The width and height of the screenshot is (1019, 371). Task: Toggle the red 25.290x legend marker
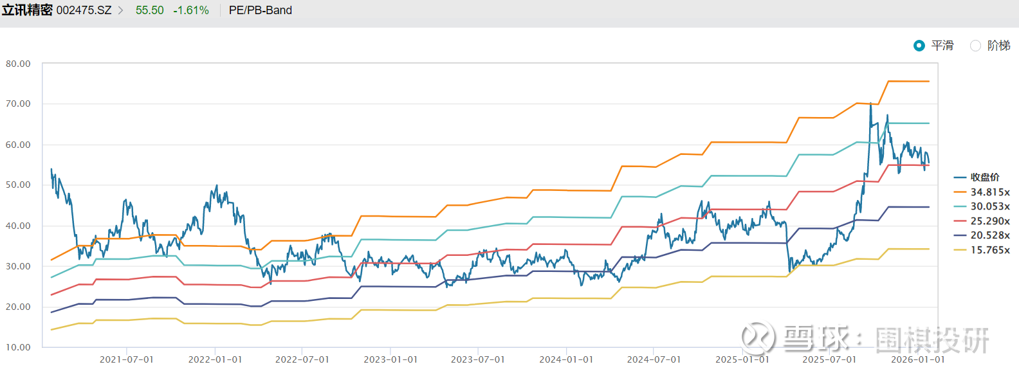(x=960, y=221)
